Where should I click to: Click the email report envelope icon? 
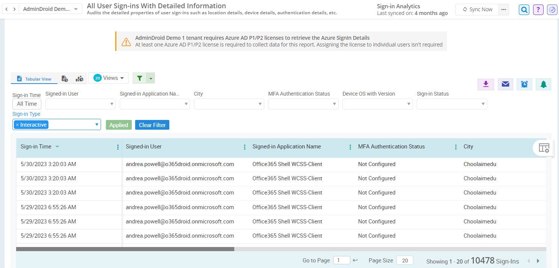505,84
